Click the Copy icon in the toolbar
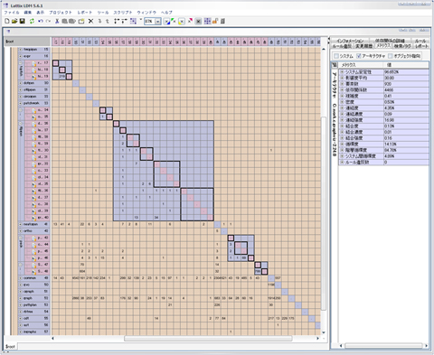This screenshot has height=355, width=434. (x=64, y=21)
